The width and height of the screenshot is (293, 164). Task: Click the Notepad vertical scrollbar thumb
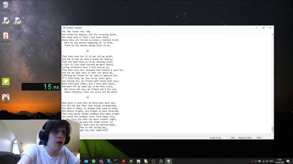272,128
